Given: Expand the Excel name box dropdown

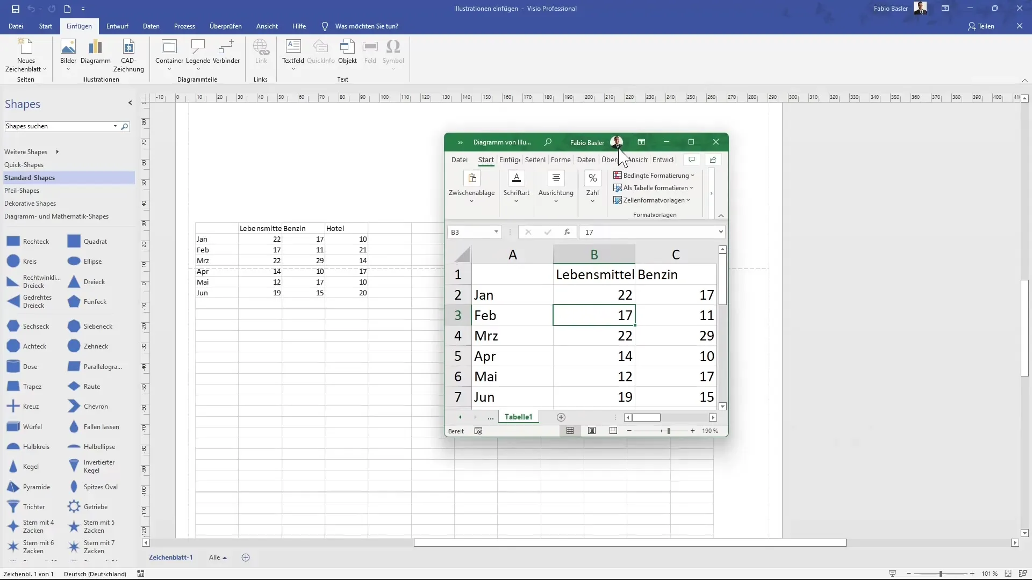Looking at the screenshot, I should coord(496,232).
